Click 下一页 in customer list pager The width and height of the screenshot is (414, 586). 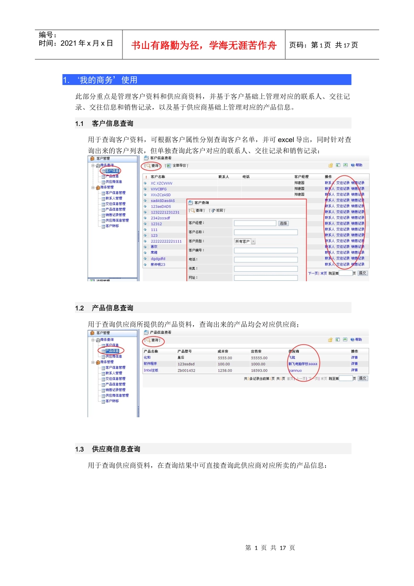tap(313, 273)
